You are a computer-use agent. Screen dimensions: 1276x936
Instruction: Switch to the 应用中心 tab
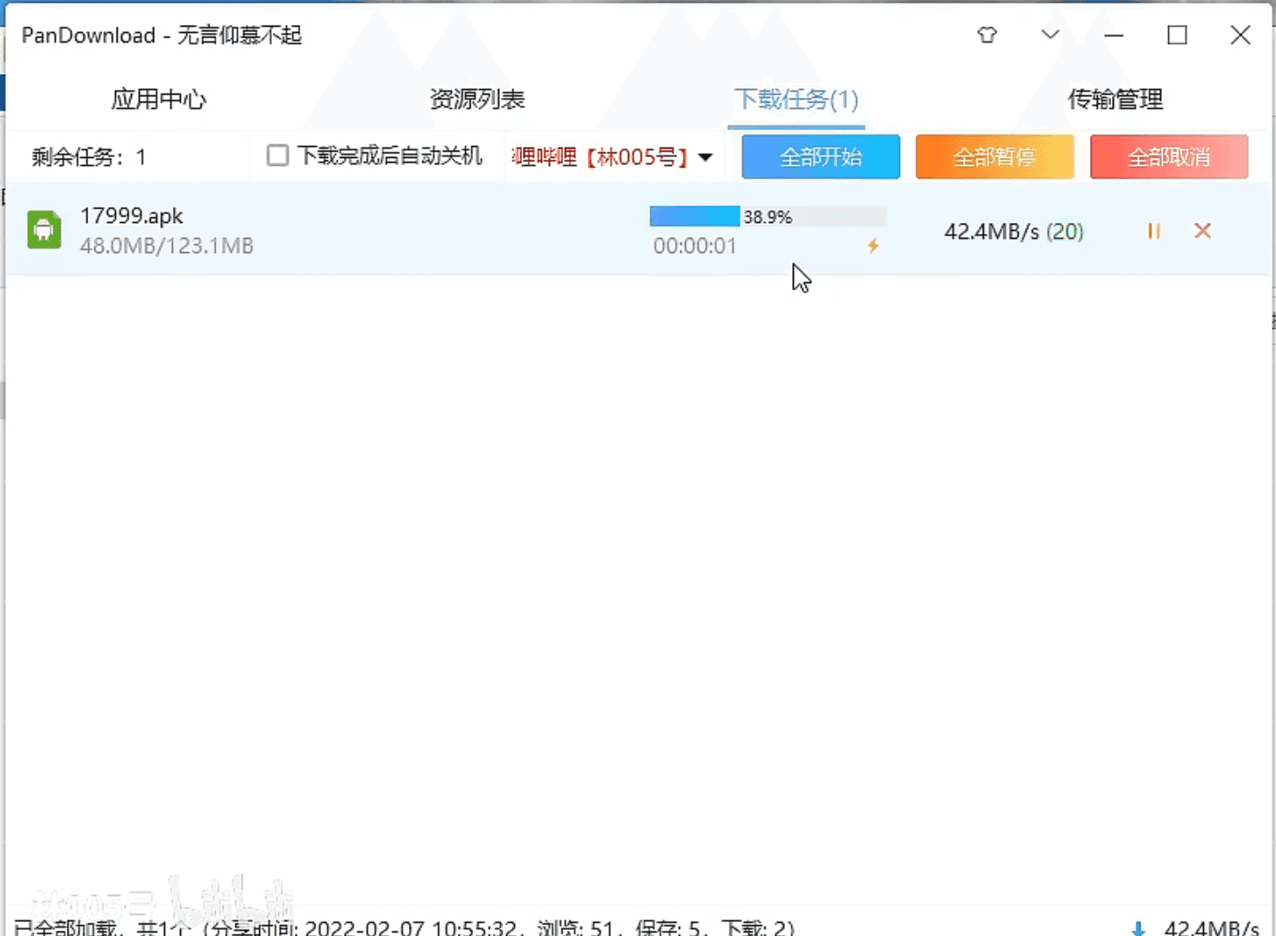click(159, 99)
